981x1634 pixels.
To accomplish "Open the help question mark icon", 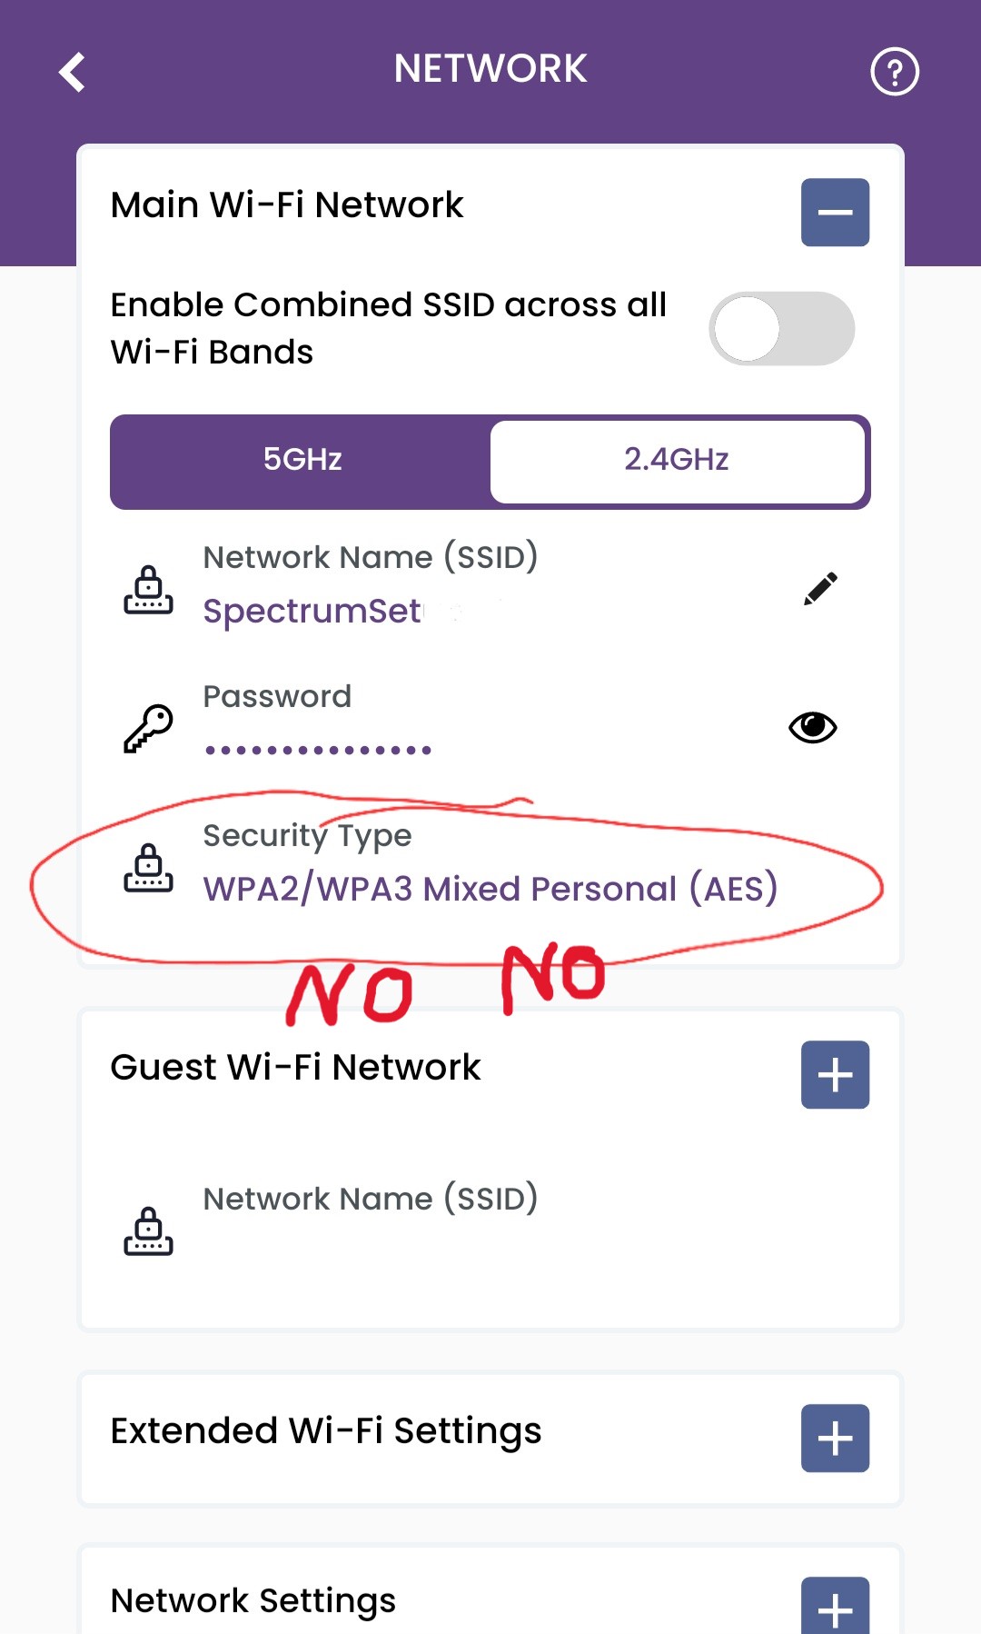I will point(894,72).
